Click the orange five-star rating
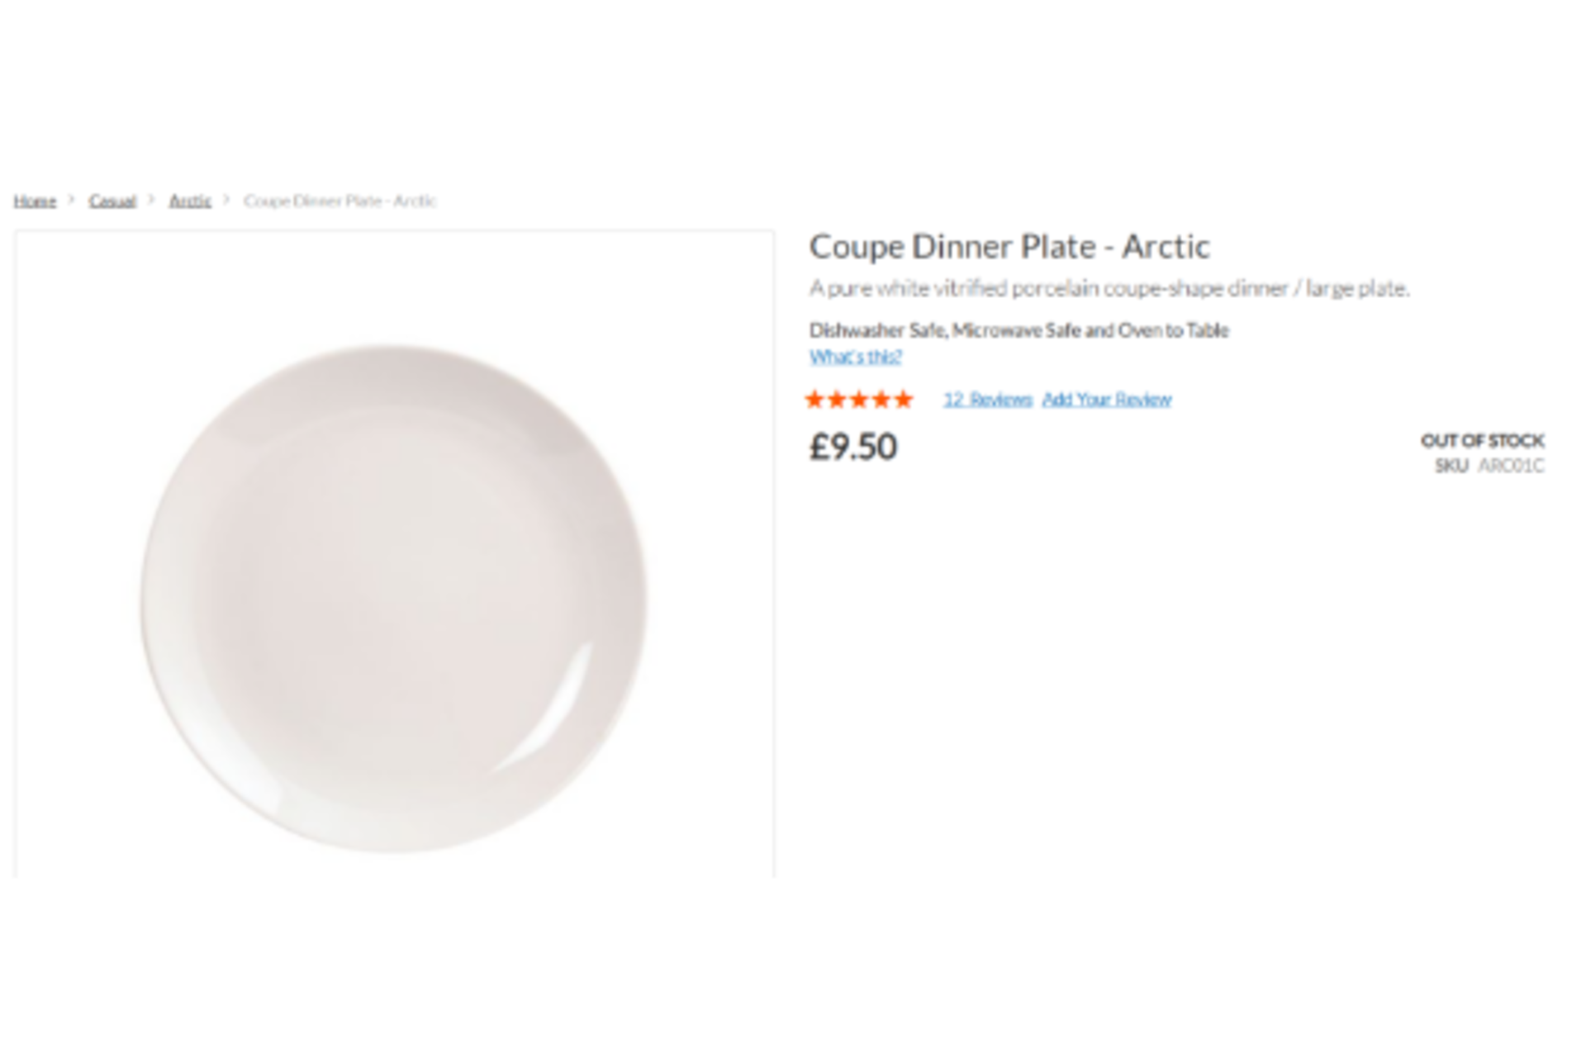This screenshot has width=1586, height=1057. [x=859, y=400]
